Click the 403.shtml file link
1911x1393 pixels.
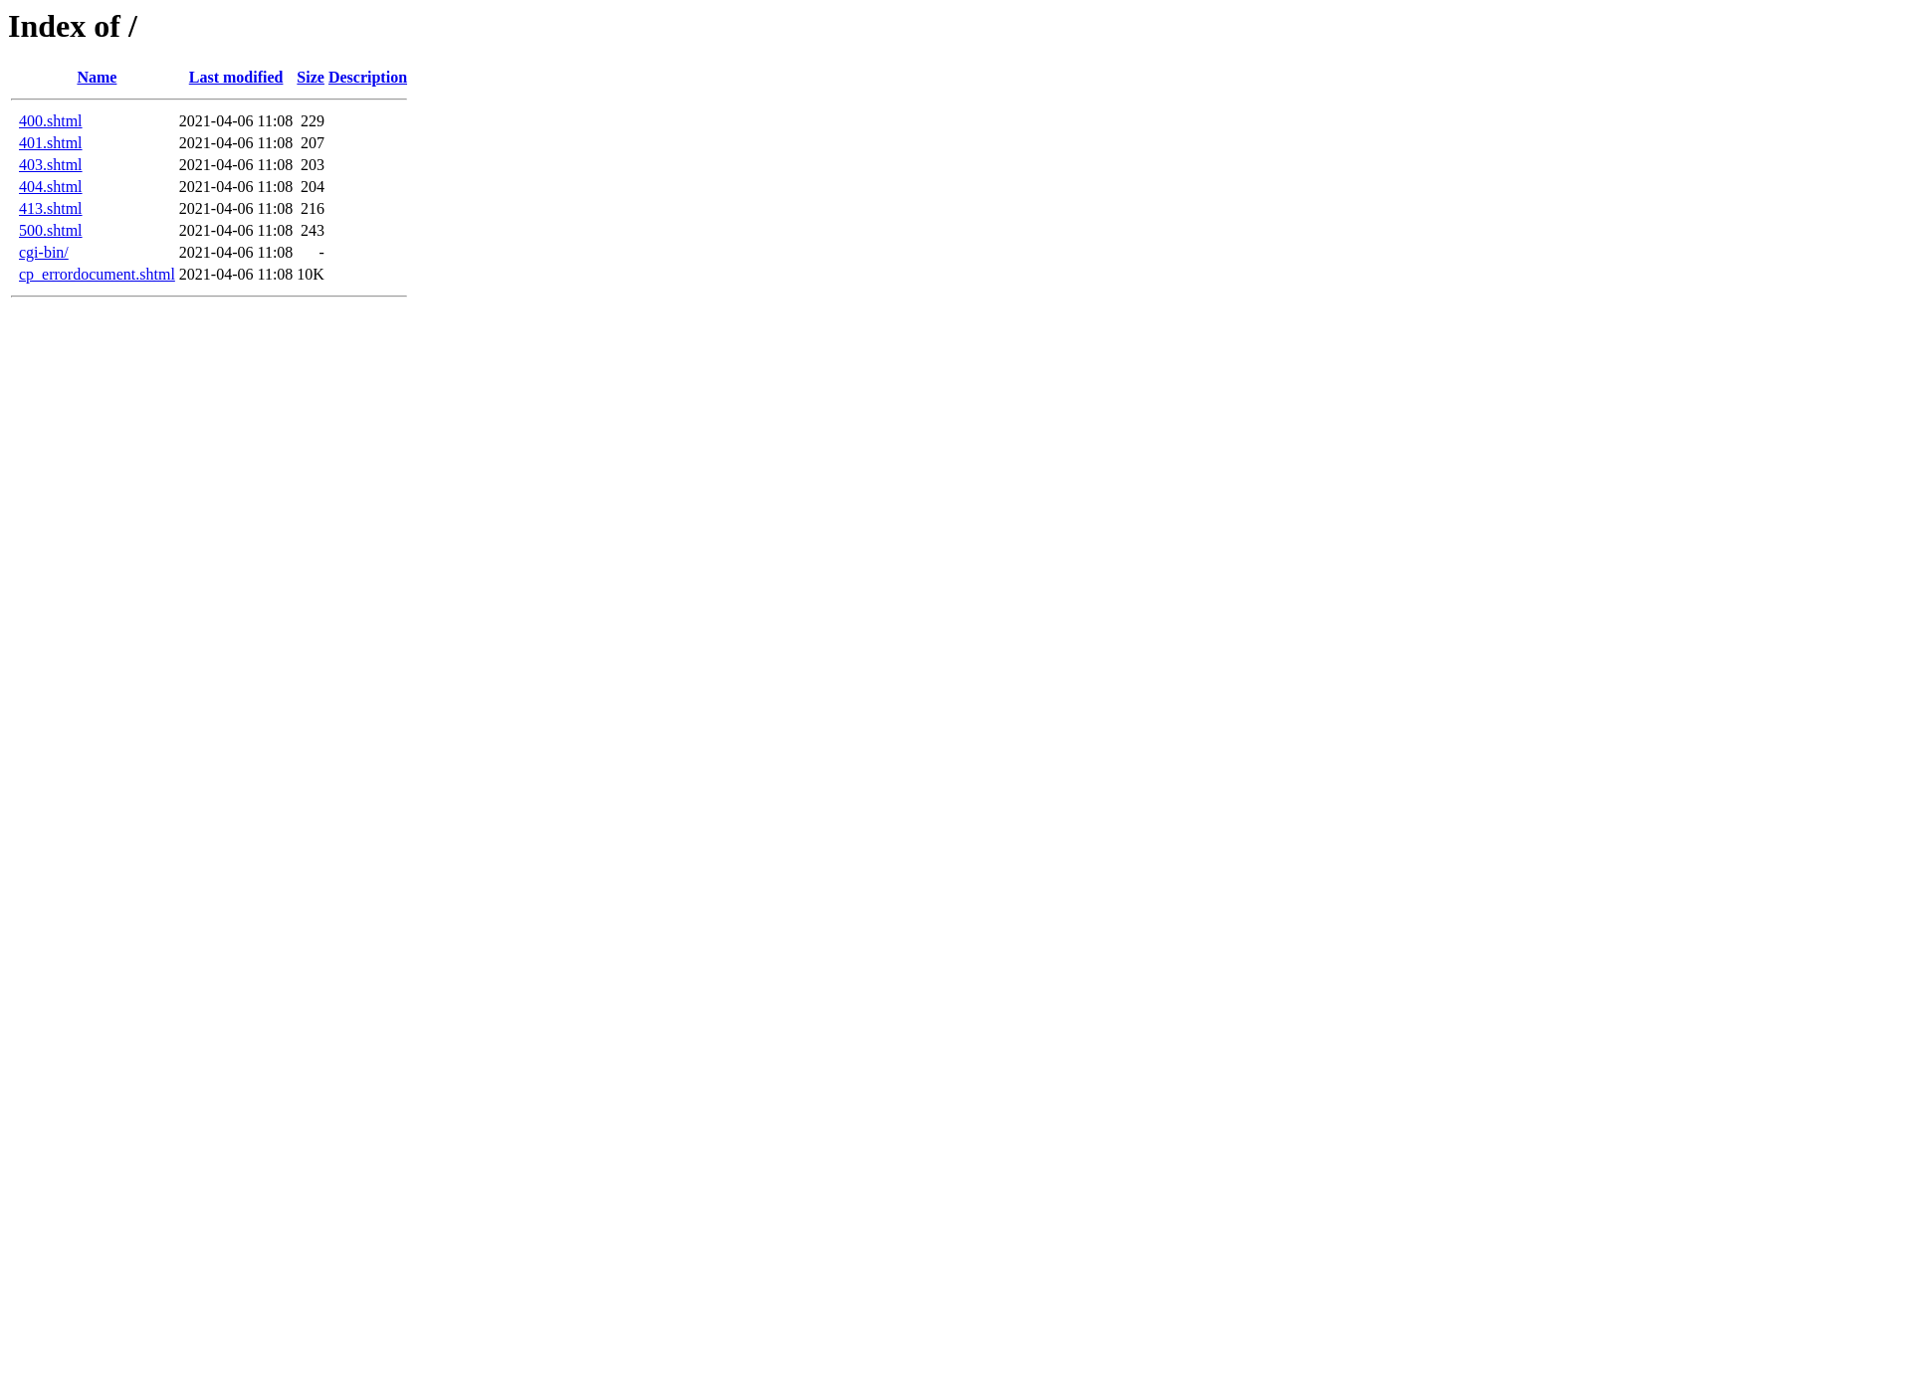pyautogui.click(x=51, y=164)
